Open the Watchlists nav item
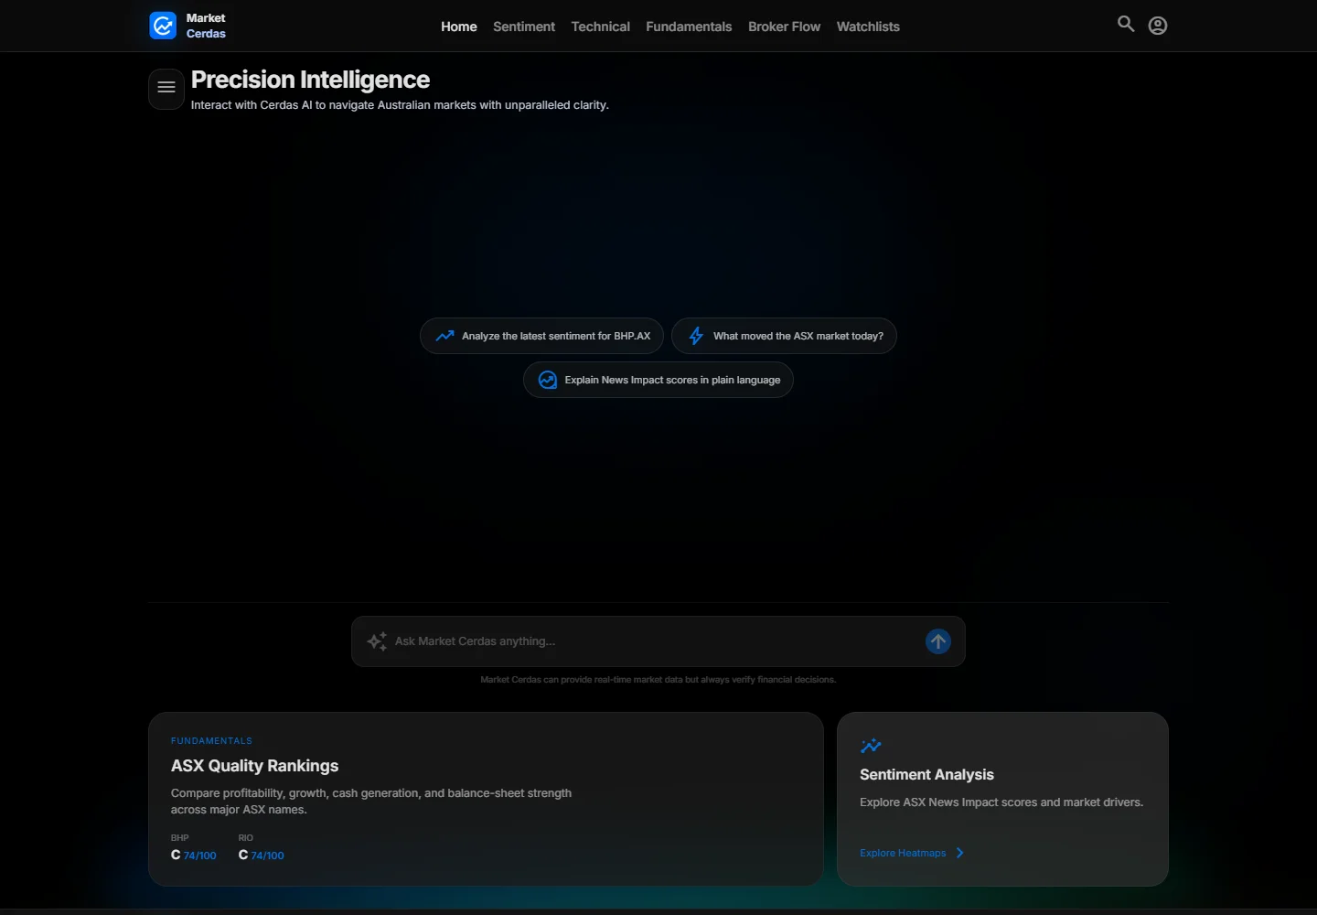1317x915 pixels. coord(868,27)
